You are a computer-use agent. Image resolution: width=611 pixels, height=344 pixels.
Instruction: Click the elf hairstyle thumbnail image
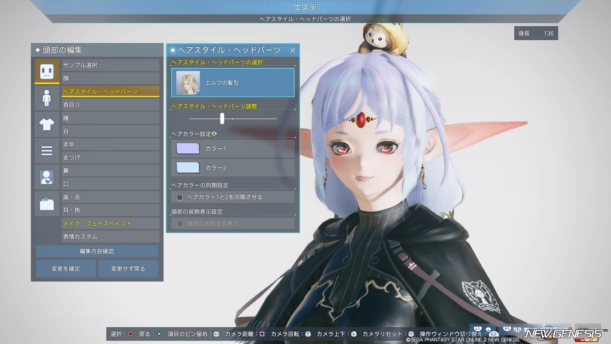(188, 83)
